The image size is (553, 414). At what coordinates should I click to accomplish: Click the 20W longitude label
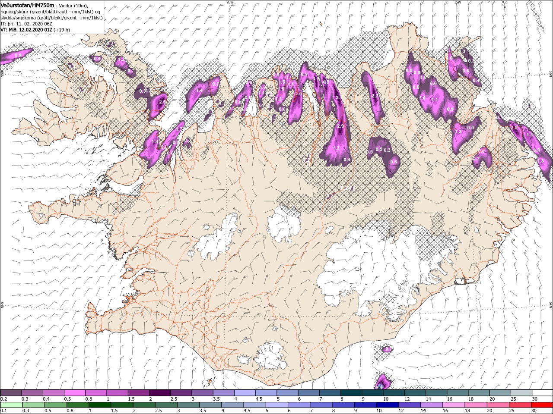230,2
